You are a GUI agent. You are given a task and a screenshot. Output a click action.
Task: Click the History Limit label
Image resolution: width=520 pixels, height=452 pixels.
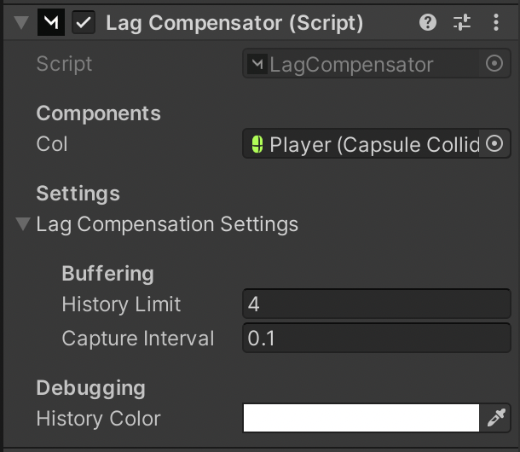[121, 304]
